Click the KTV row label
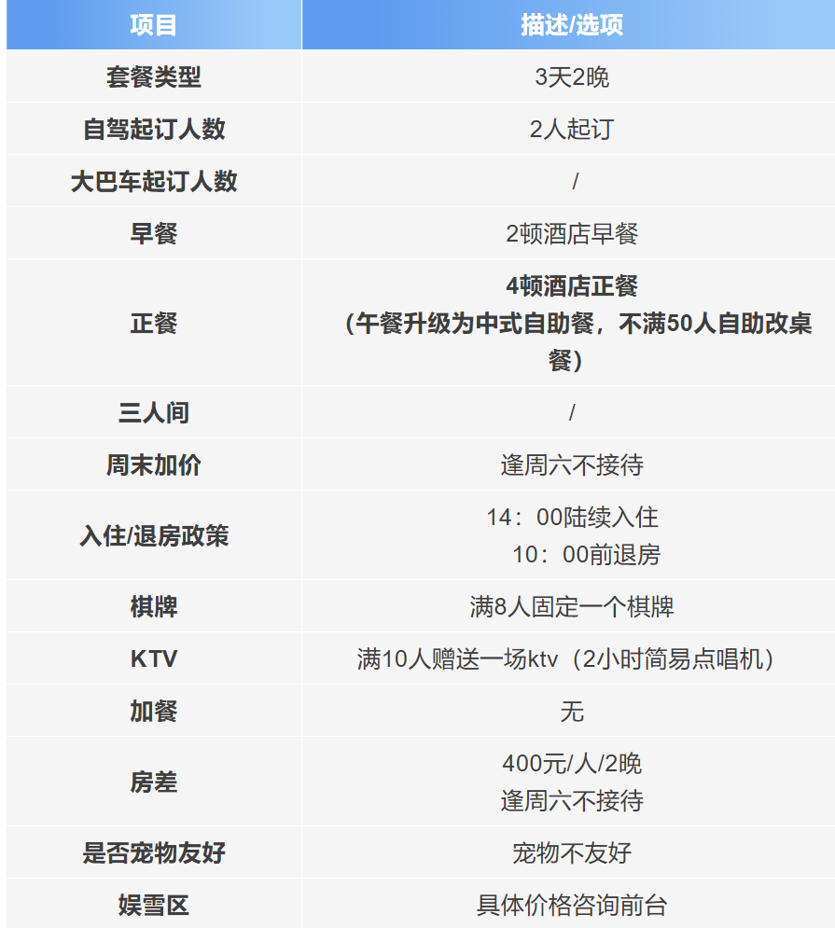 click(x=153, y=659)
